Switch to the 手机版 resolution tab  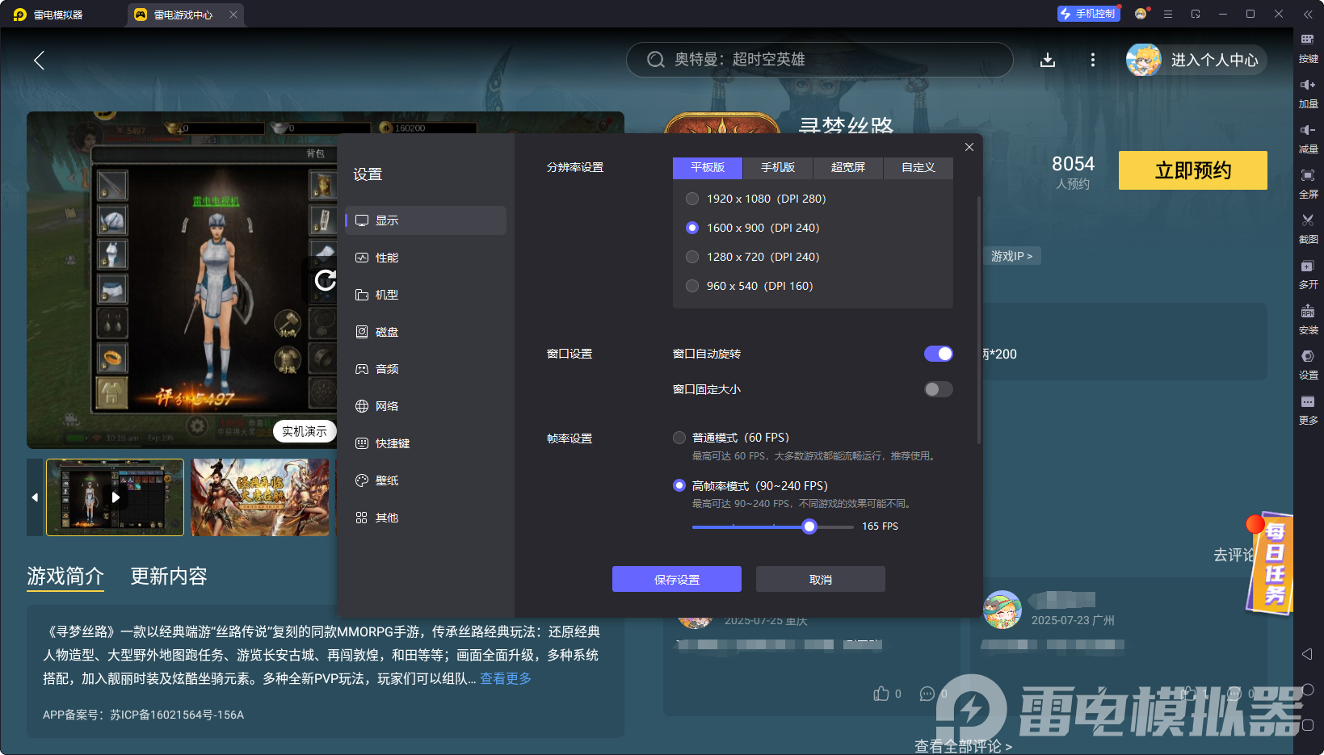point(777,167)
